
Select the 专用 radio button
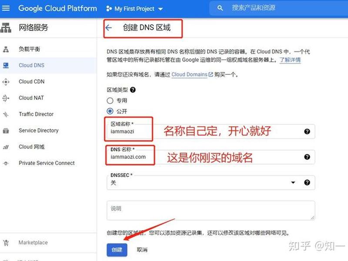[110, 100]
